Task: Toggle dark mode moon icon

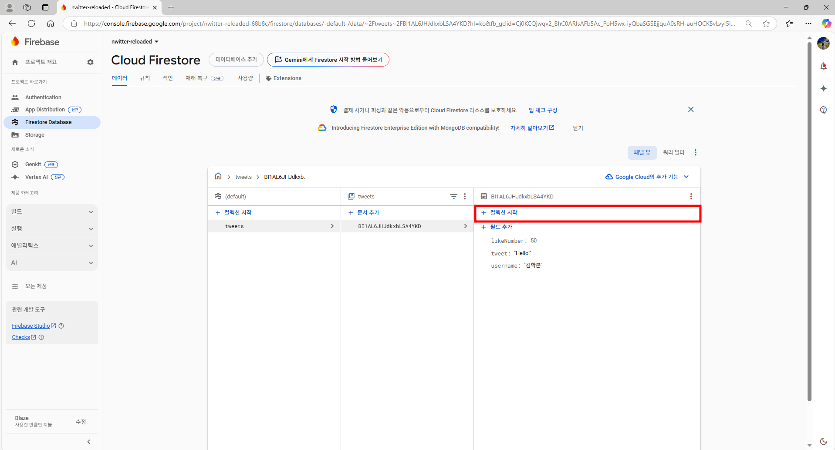Action: 823,441
